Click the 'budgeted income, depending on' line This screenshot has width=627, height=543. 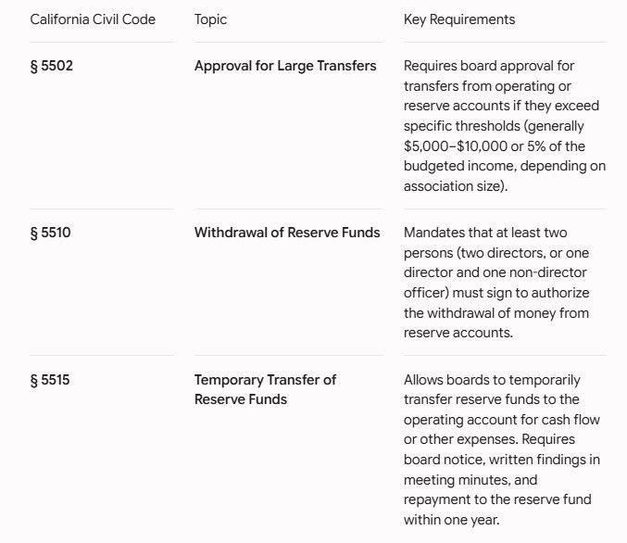coord(505,166)
